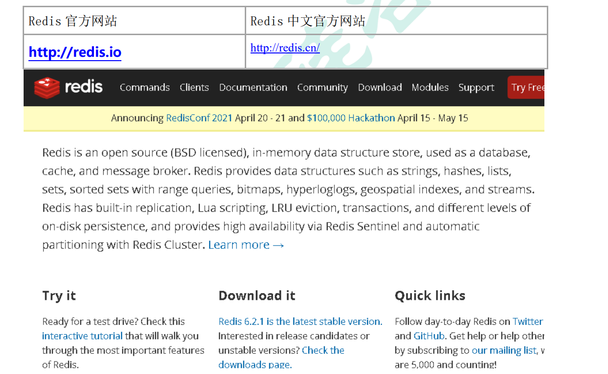Open the http://redis.cn/ hyperlink
This screenshot has width=608, height=374.
pyautogui.click(x=285, y=48)
